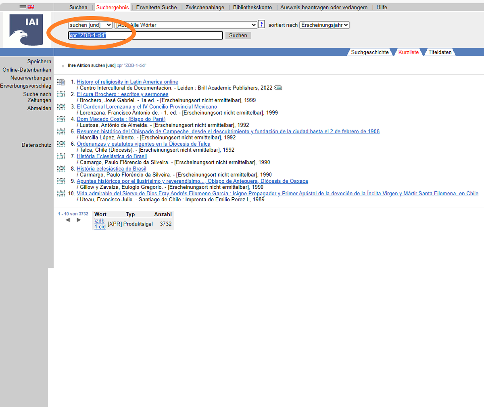Switch language via German flag icon
Viewport: 484px width, 407px height.
23,7
